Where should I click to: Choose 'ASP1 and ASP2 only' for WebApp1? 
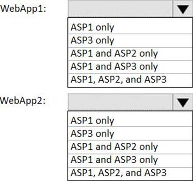coord(130,54)
